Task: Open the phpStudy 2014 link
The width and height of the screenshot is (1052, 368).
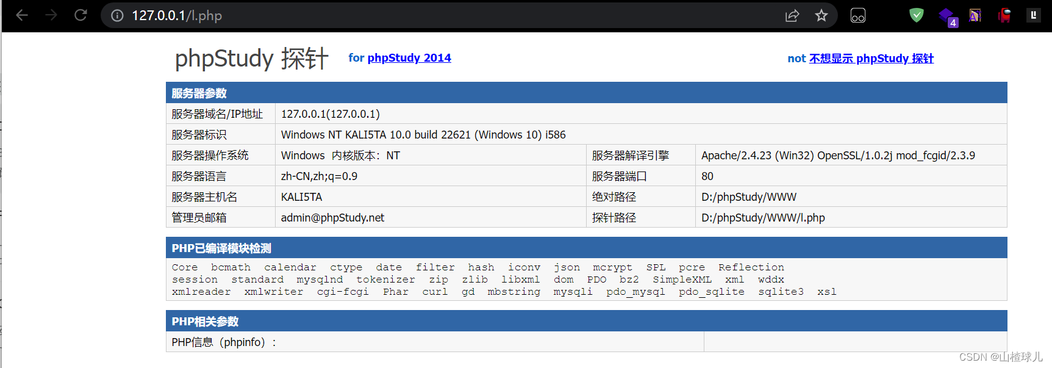Action: [x=409, y=58]
